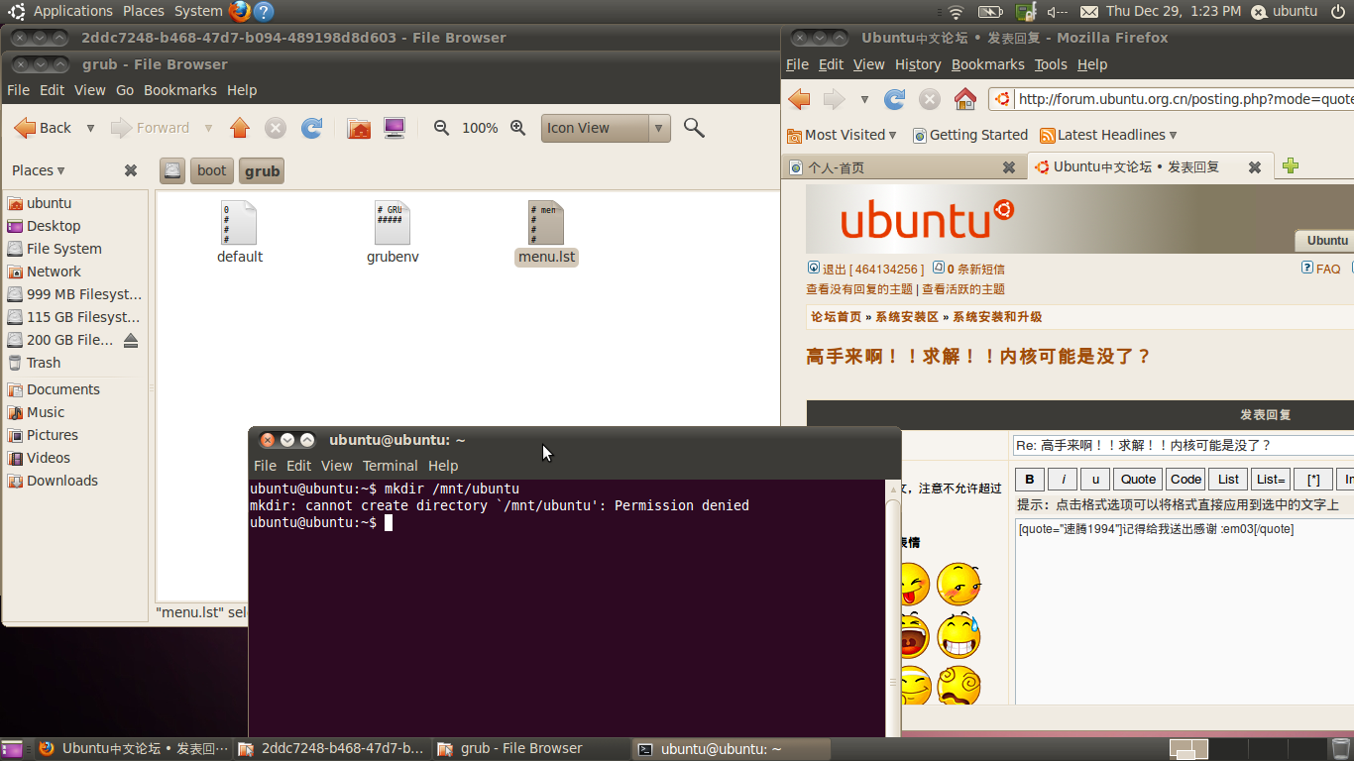Click the Reload icon in File Browser toolbar
Screen dimensions: 1354x761
[311, 128]
